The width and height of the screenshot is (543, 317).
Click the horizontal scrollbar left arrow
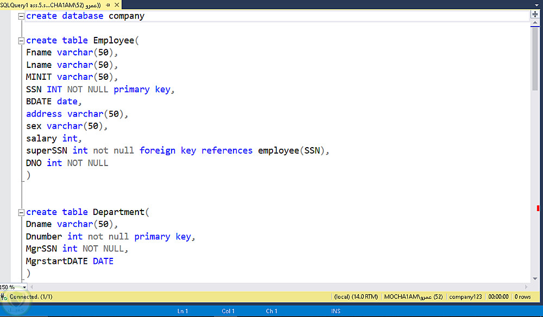(31, 287)
